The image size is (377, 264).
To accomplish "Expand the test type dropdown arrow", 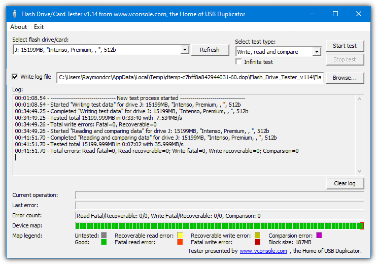I will pos(317,52).
